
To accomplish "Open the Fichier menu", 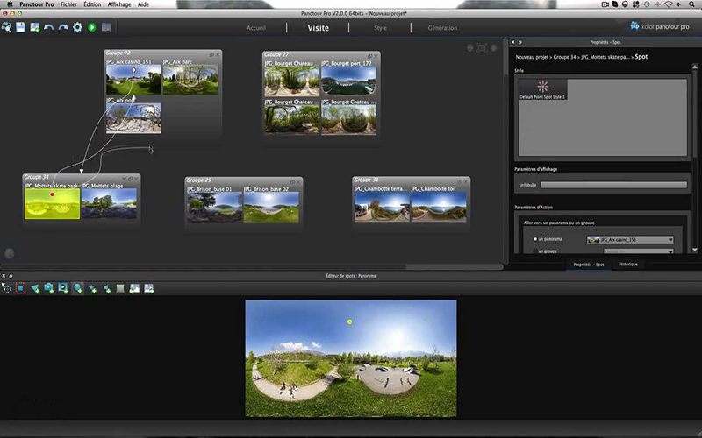I will click(68, 4).
